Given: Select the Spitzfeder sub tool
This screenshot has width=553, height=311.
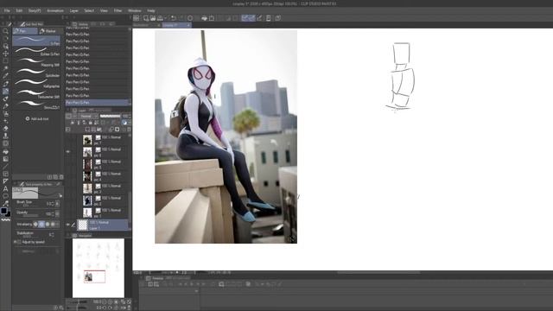Looking at the screenshot, I should [36, 73].
